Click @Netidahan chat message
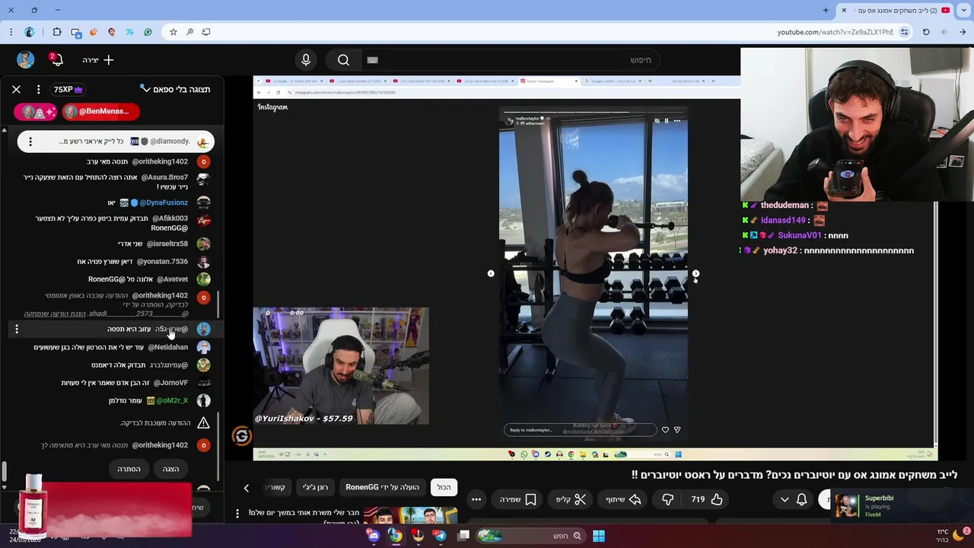This screenshot has width=974, height=548. pos(110,347)
